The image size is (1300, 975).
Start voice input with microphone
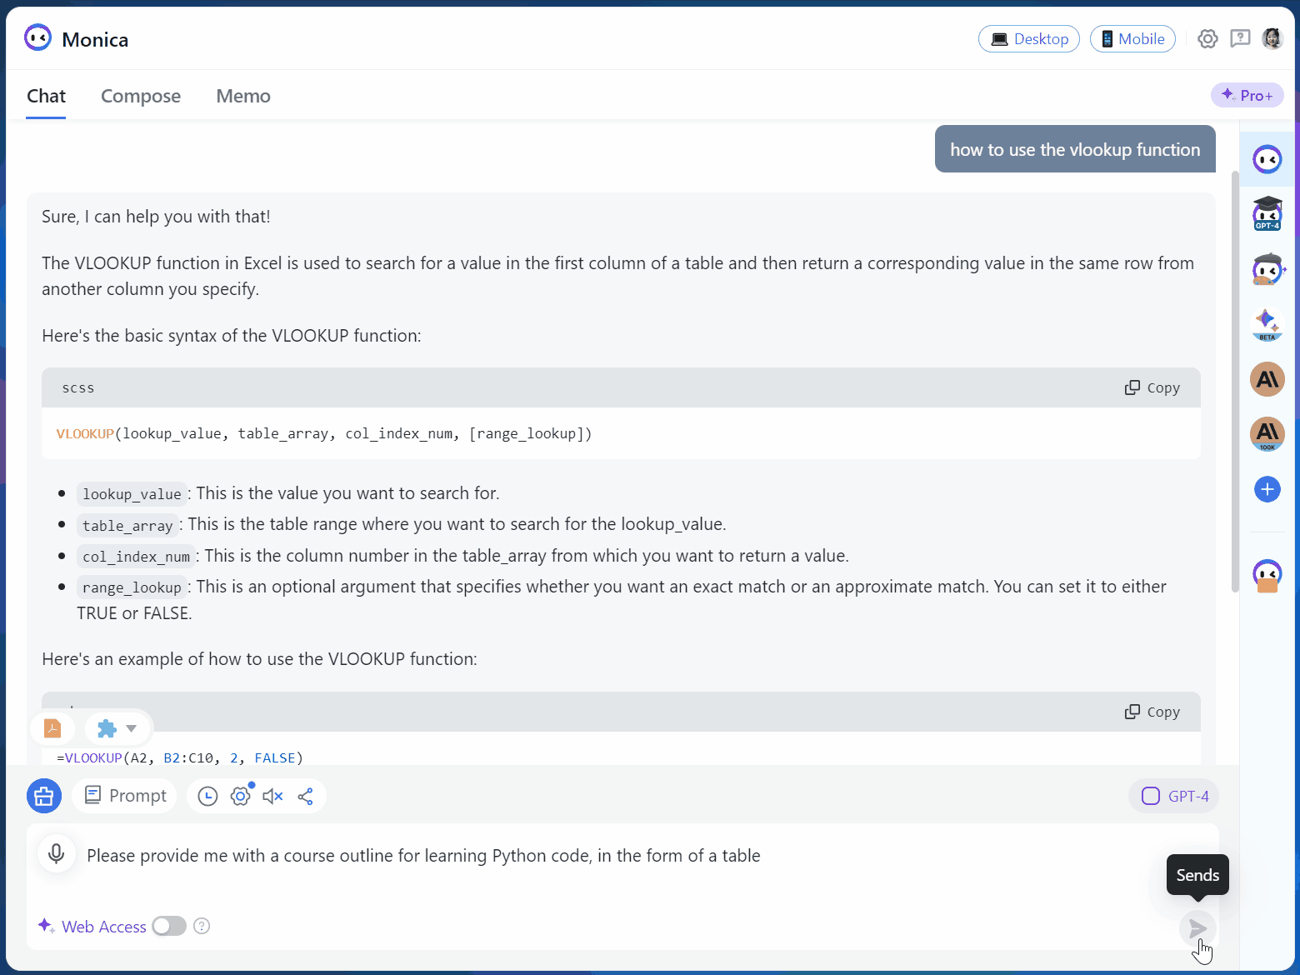(x=57, y=854)
